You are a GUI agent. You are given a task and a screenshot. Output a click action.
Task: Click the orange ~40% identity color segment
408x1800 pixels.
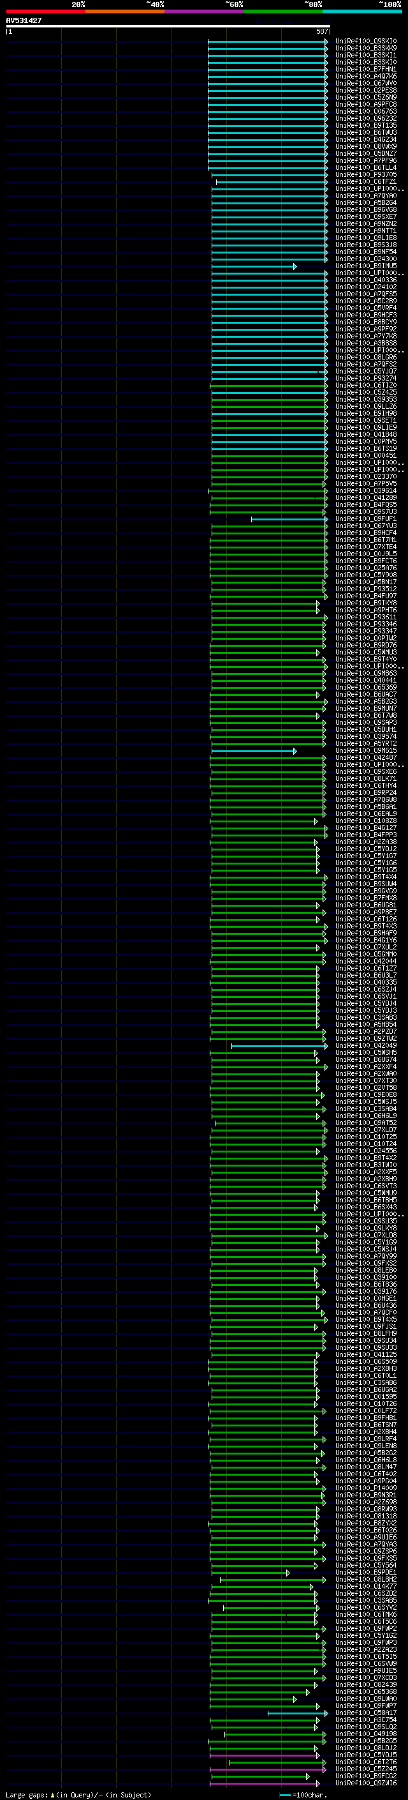125,11
